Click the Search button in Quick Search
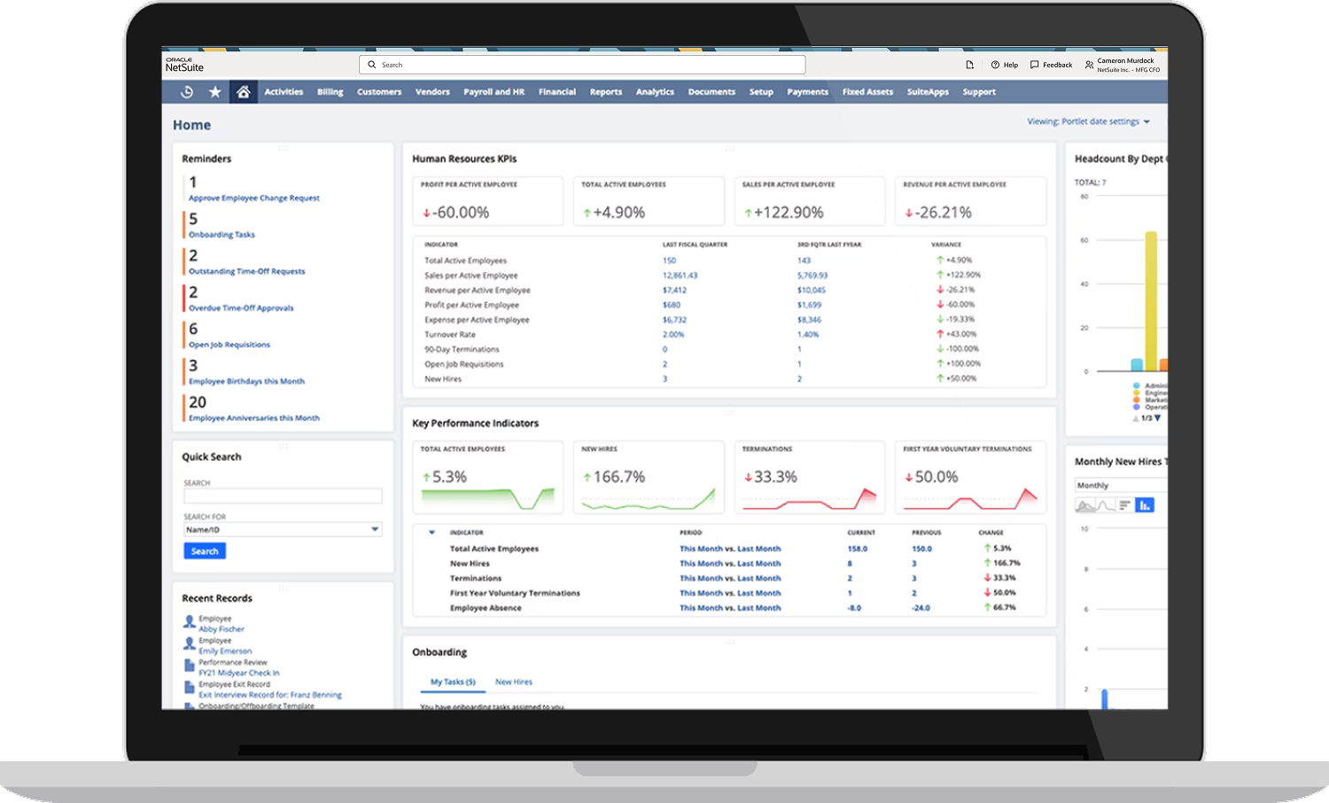 click(204, 550)
